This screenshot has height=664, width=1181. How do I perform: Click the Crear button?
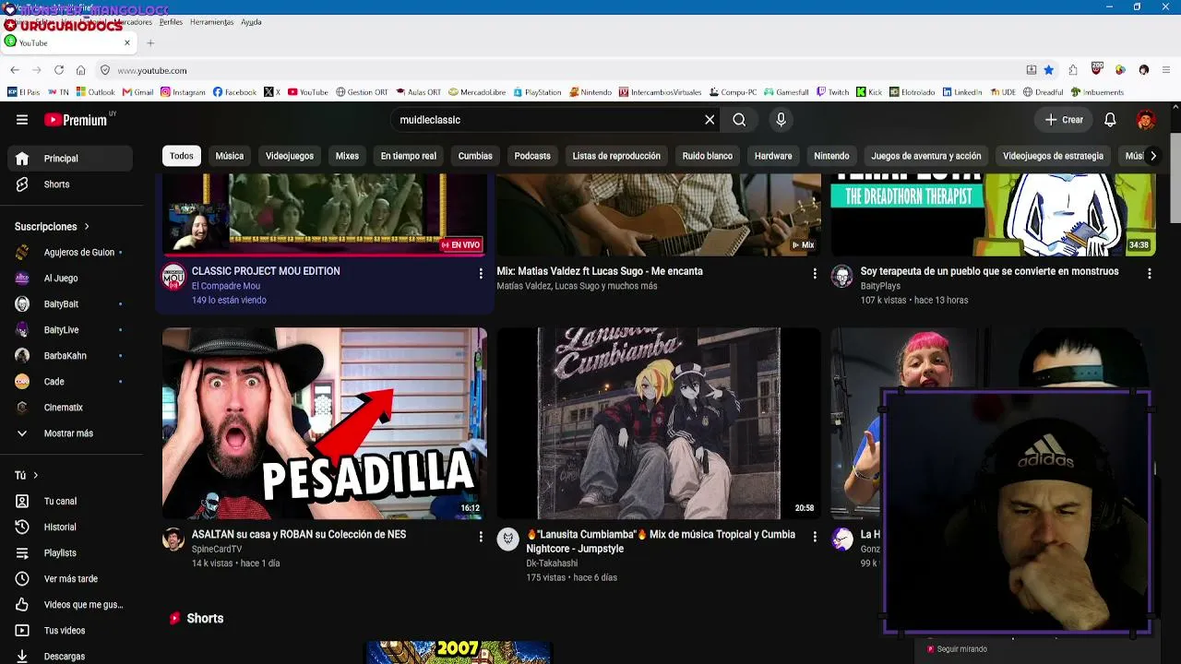click(x=1064, y=120)
